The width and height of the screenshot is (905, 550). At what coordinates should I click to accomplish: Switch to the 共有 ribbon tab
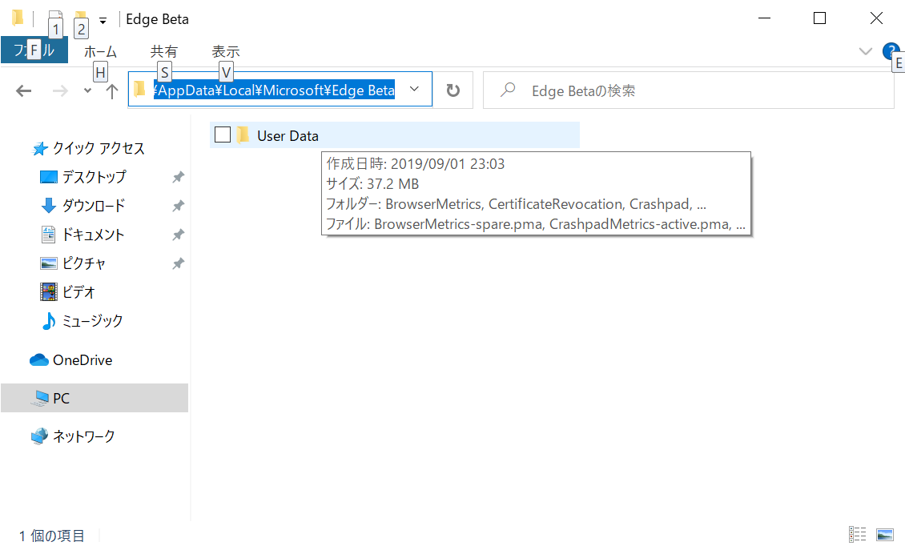164,51
